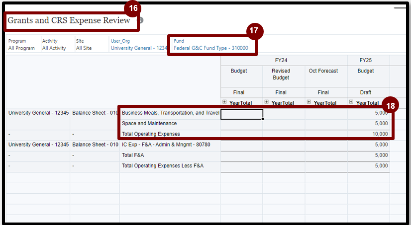
Task: Click the 10,000 Total Operating Expenses value
Action: (369, 134)
